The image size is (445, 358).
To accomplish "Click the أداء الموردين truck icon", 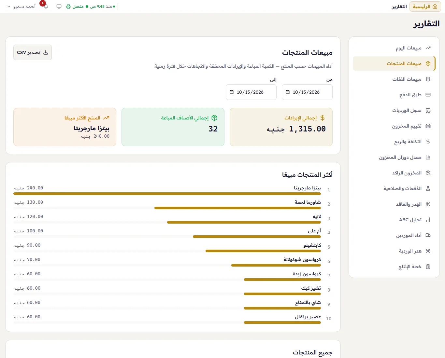I will coord(428,235).
